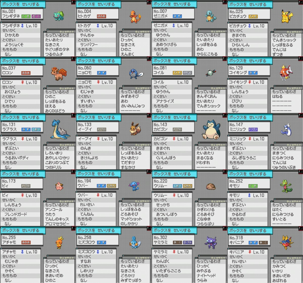The height and width of the screenshot is (283, 303).
Task: Click ピカチュウ's でんき type badge
Action: point(253,17)
